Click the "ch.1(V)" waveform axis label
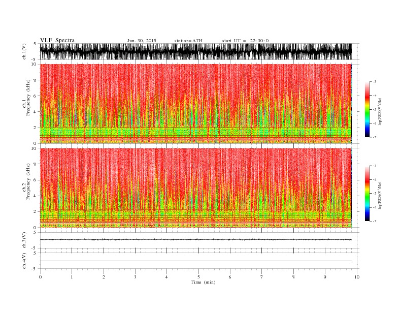The width and height of the screenshot is (402, 311). point(24,51)
